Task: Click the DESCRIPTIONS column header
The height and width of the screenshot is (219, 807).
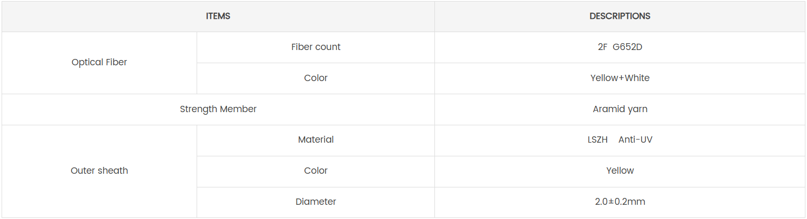Action: coord(620,16)
